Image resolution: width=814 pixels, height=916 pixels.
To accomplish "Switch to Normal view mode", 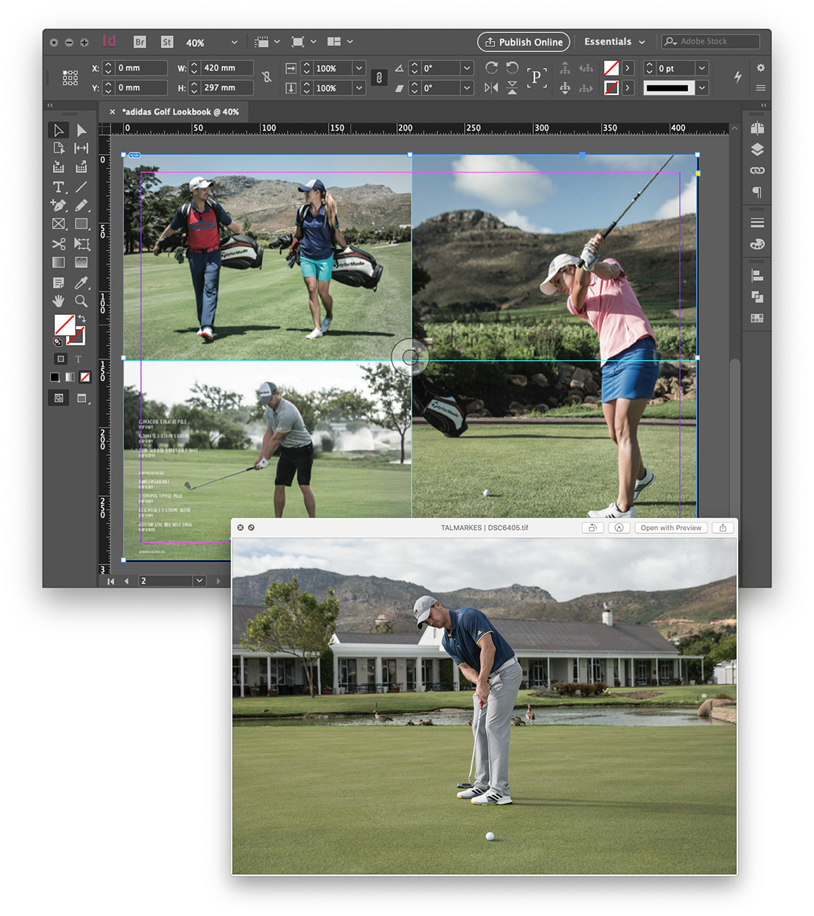I will tap(59, 398).
